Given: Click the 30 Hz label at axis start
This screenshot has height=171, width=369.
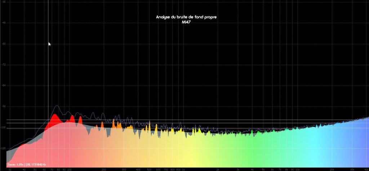Looking at the screenshot, I should pos(10,169).
